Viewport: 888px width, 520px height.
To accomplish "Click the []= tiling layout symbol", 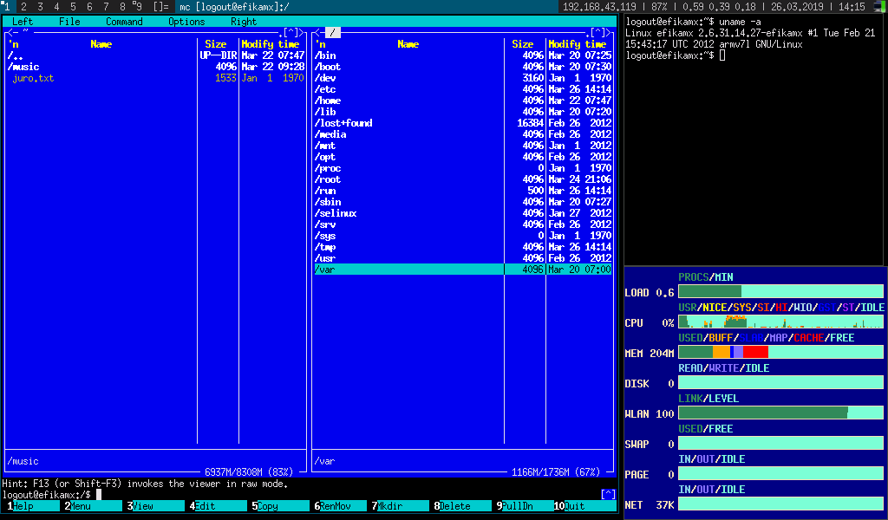I will (160, 7).
